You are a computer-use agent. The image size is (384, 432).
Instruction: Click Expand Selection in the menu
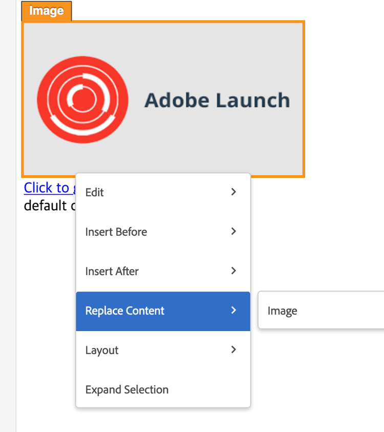coord(127,389)
